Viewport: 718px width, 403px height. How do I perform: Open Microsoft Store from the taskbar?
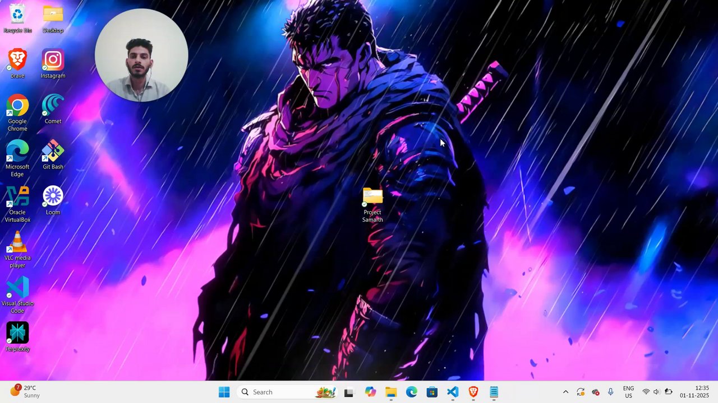(x=432, y=392)
